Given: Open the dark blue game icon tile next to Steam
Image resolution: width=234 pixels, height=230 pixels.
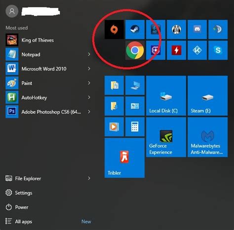Looking at the screenshot, I should click(x=156, y=30).
